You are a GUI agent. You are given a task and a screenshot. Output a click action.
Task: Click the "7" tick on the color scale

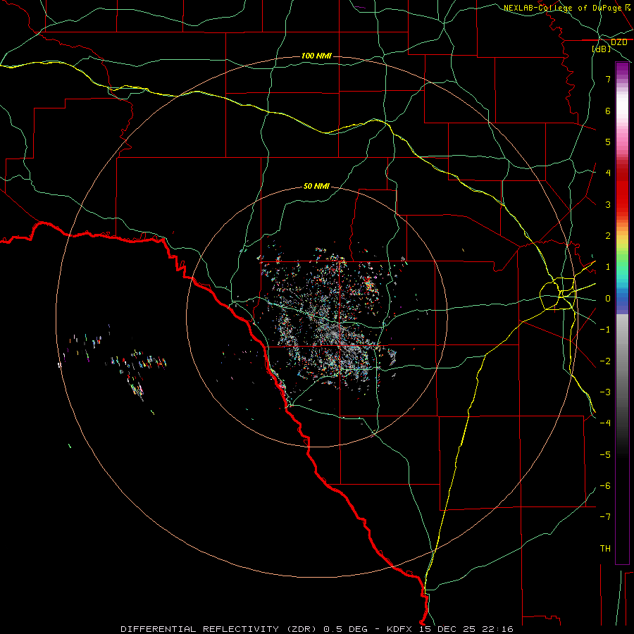(x=608, y=79)
